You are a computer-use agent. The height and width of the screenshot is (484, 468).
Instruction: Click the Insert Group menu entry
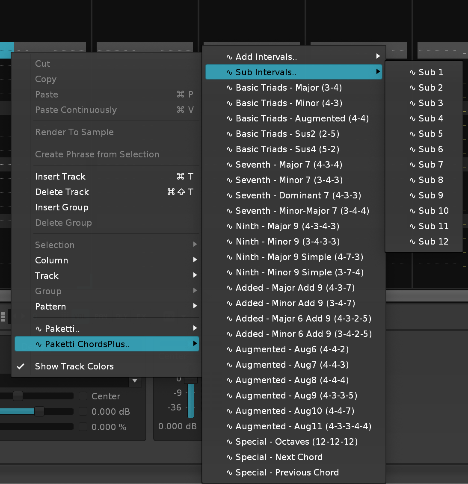pos(62,207)
